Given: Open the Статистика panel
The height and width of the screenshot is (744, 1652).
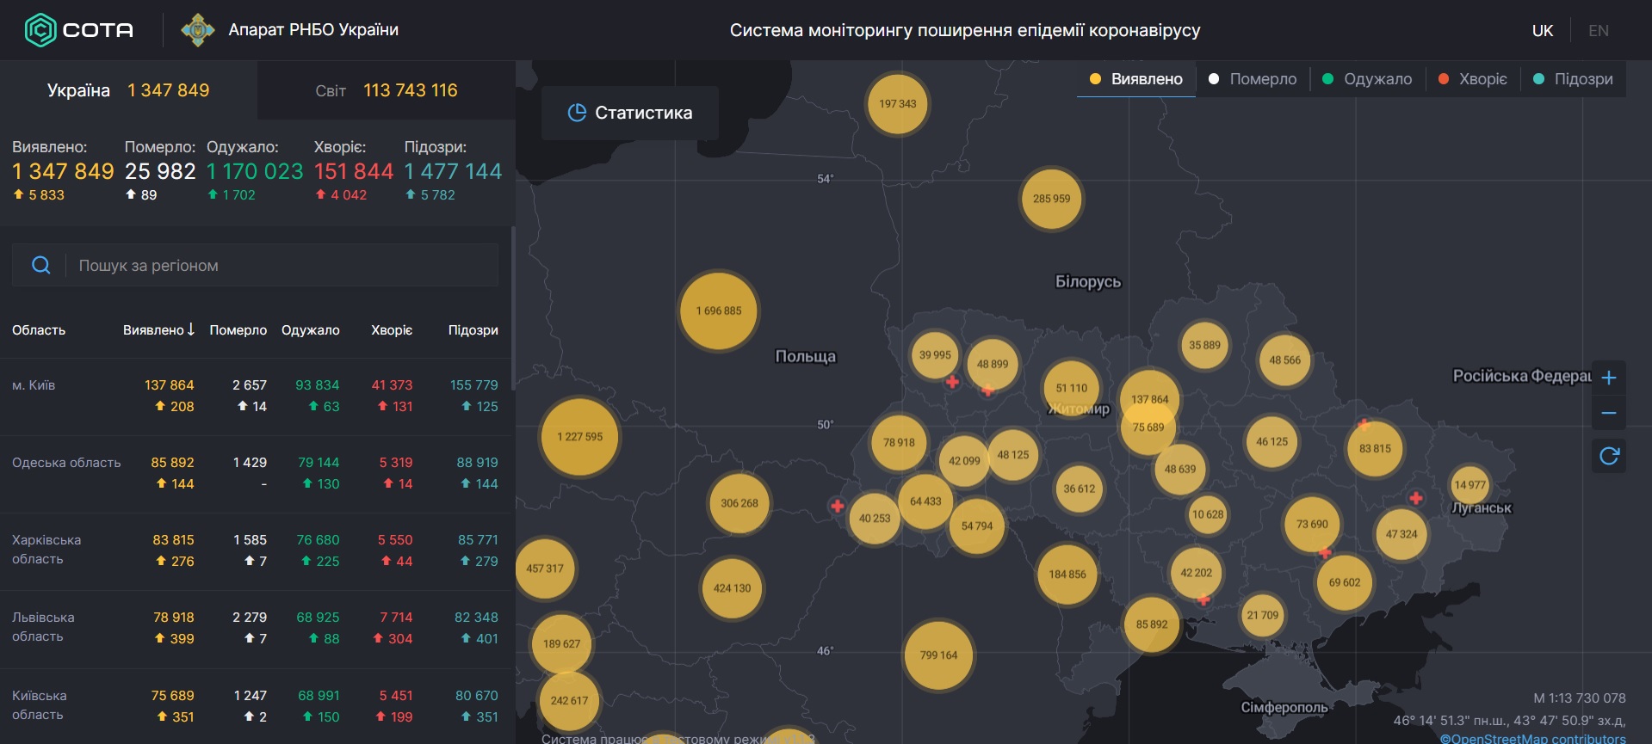Looking at the screenshot, I should (630, 113).
